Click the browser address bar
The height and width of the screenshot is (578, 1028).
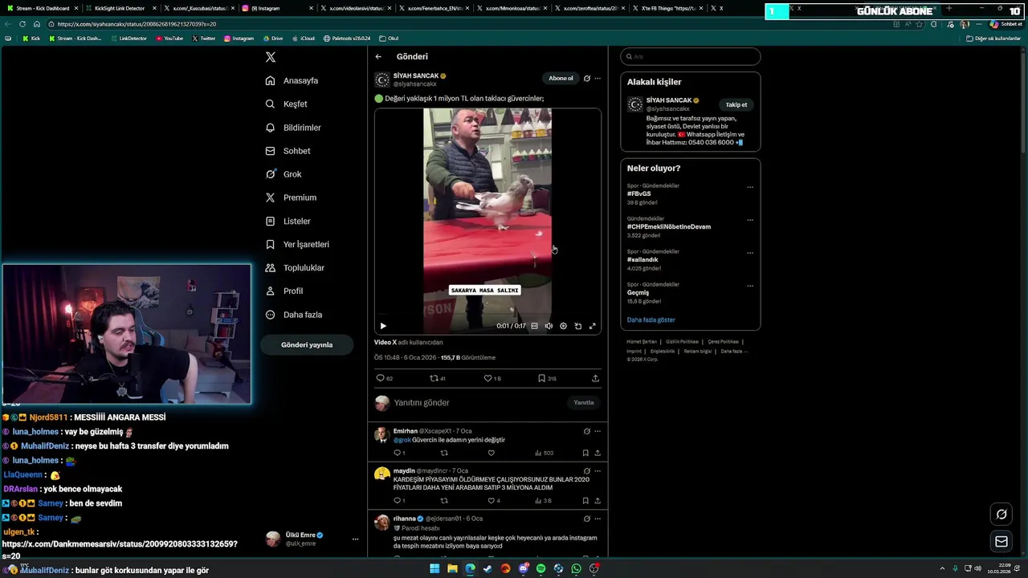point(466,24)
